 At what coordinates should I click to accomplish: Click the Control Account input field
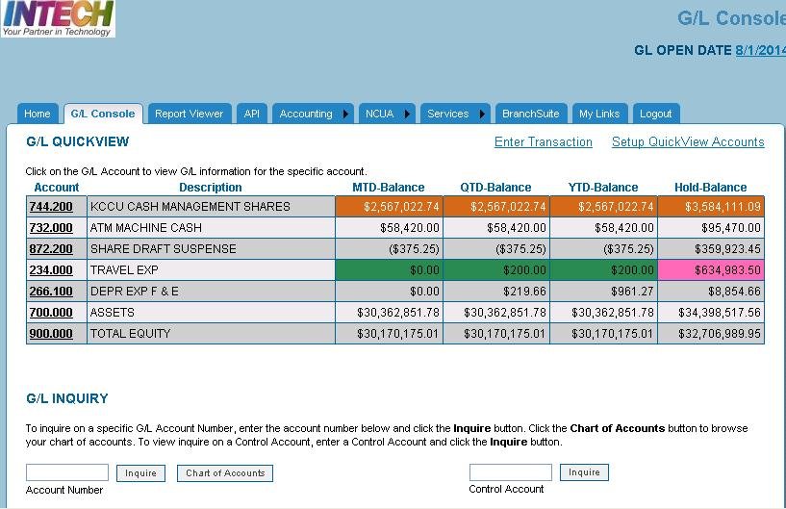tap(510, 472)
